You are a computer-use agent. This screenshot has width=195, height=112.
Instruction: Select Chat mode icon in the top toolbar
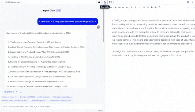pos(105,2)
